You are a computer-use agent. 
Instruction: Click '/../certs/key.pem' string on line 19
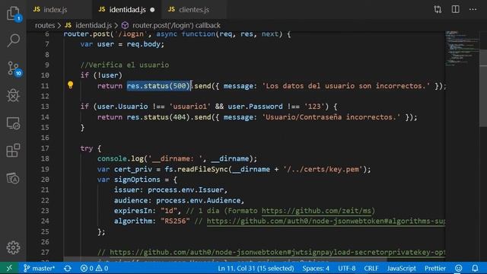(x=323, y=169)
